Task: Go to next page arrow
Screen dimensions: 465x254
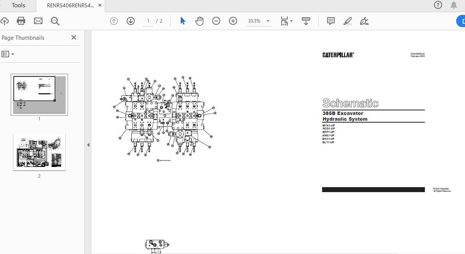Action: [131, 21]
